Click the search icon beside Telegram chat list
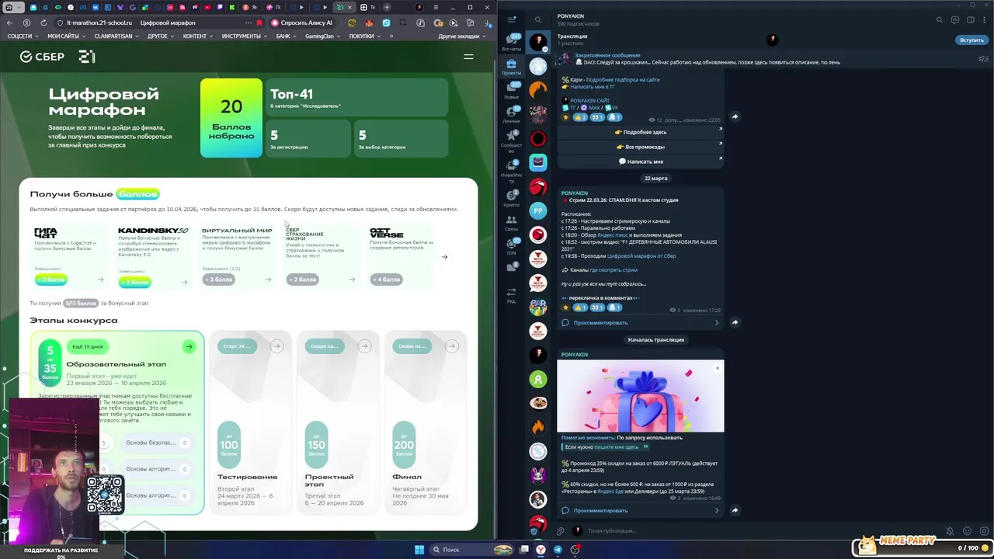The height and width of the screenshot is (559, 994). click(537, 19)
